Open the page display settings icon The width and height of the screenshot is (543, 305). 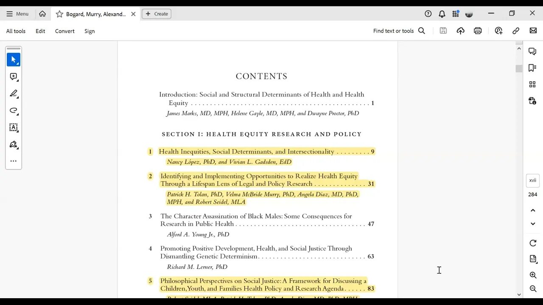[533, 259]
